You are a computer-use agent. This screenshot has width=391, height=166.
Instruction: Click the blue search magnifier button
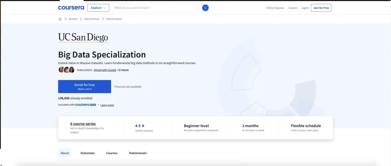tap(205, 8)
